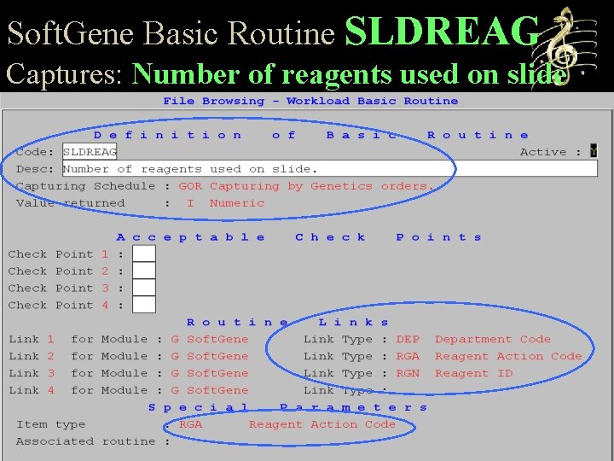Click the 'Acceptable Check Points' heading
The image size is (614, 461).
pos(299,237)
